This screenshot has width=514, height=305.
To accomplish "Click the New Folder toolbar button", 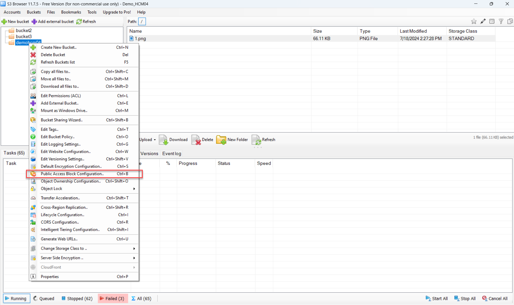I will click(232, 140).
